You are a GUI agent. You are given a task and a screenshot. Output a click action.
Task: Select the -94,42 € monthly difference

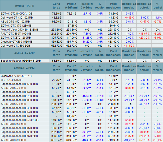click(129, 140)
